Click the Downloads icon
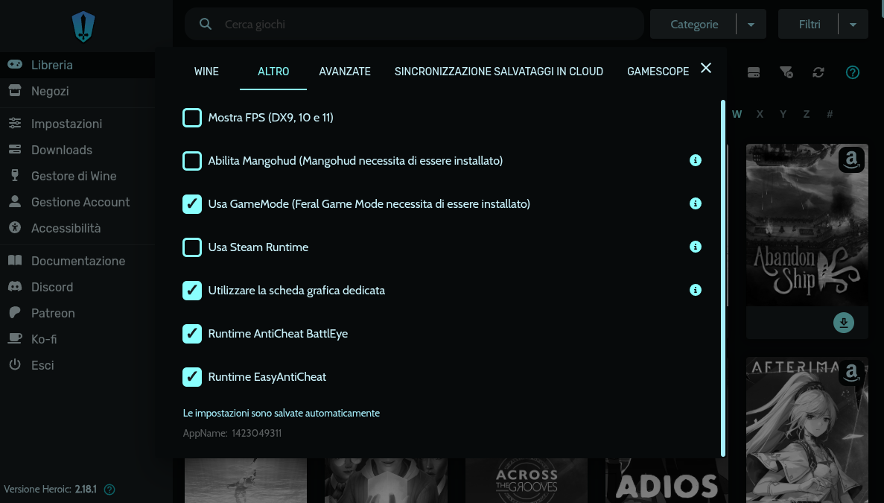Screen dimensions: 884x503 15,150
